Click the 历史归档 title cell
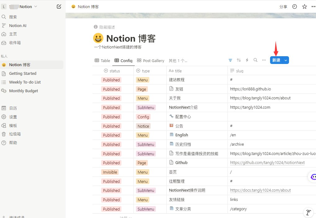Screen dimensions: 316x218 click(197, 144)
